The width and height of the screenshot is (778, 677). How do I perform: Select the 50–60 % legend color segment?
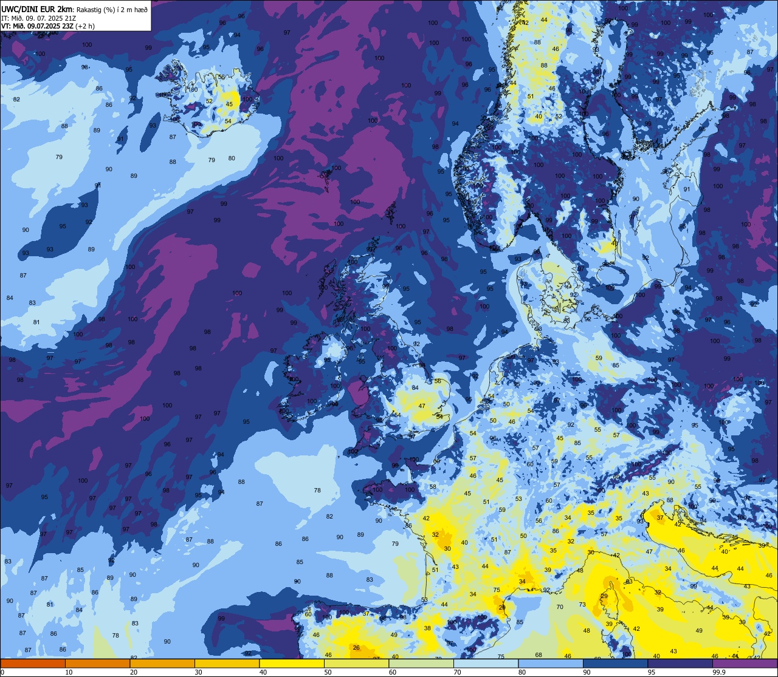click(x=356, y=664)
